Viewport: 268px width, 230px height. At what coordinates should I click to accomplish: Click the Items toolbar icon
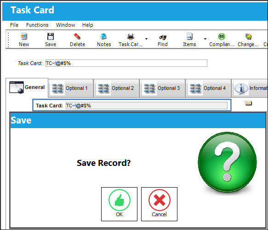[189, 36]
